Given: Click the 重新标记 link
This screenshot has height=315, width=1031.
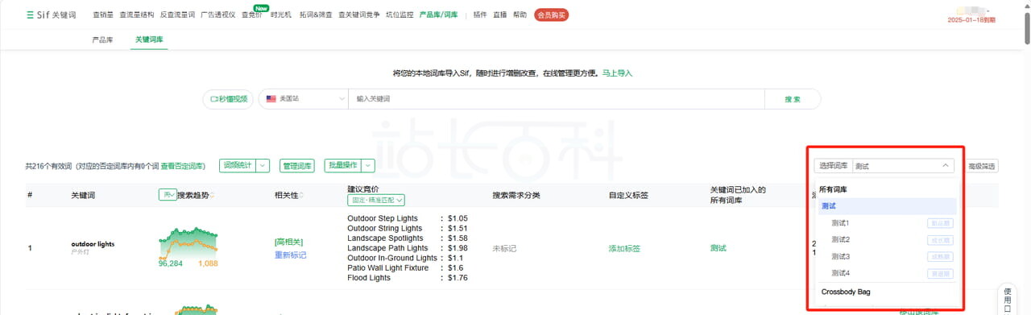Looking at the screenshot, I should coord(291,255).
